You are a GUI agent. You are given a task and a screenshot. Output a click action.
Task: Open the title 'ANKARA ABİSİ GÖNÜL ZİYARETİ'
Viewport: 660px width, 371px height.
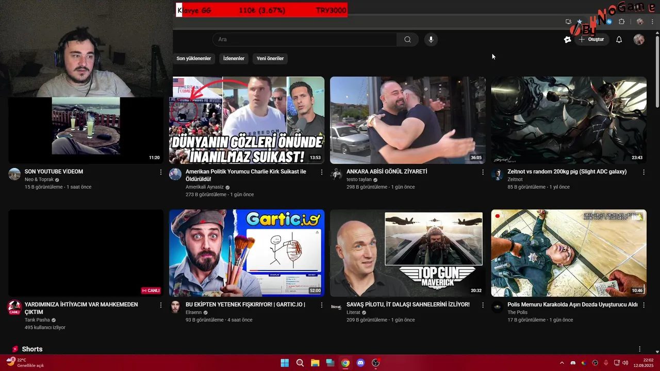click(387, 172)
